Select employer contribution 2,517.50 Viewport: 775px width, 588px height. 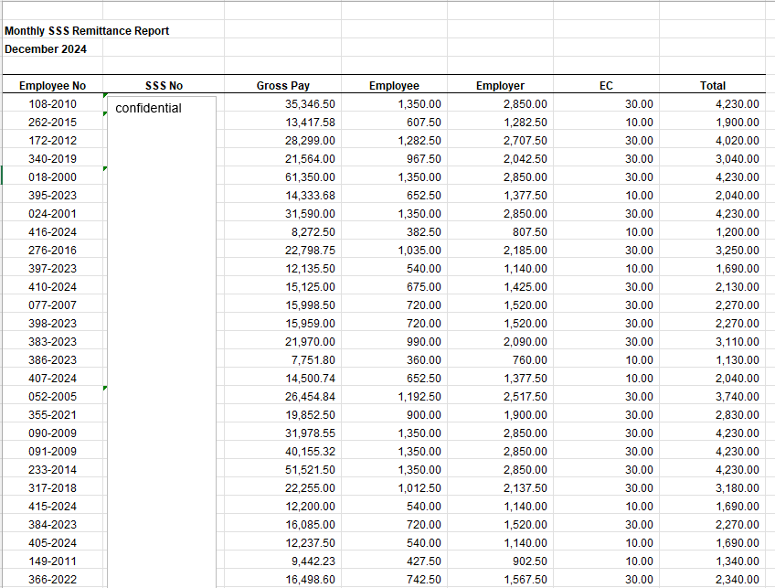click(x=526, y=397)
